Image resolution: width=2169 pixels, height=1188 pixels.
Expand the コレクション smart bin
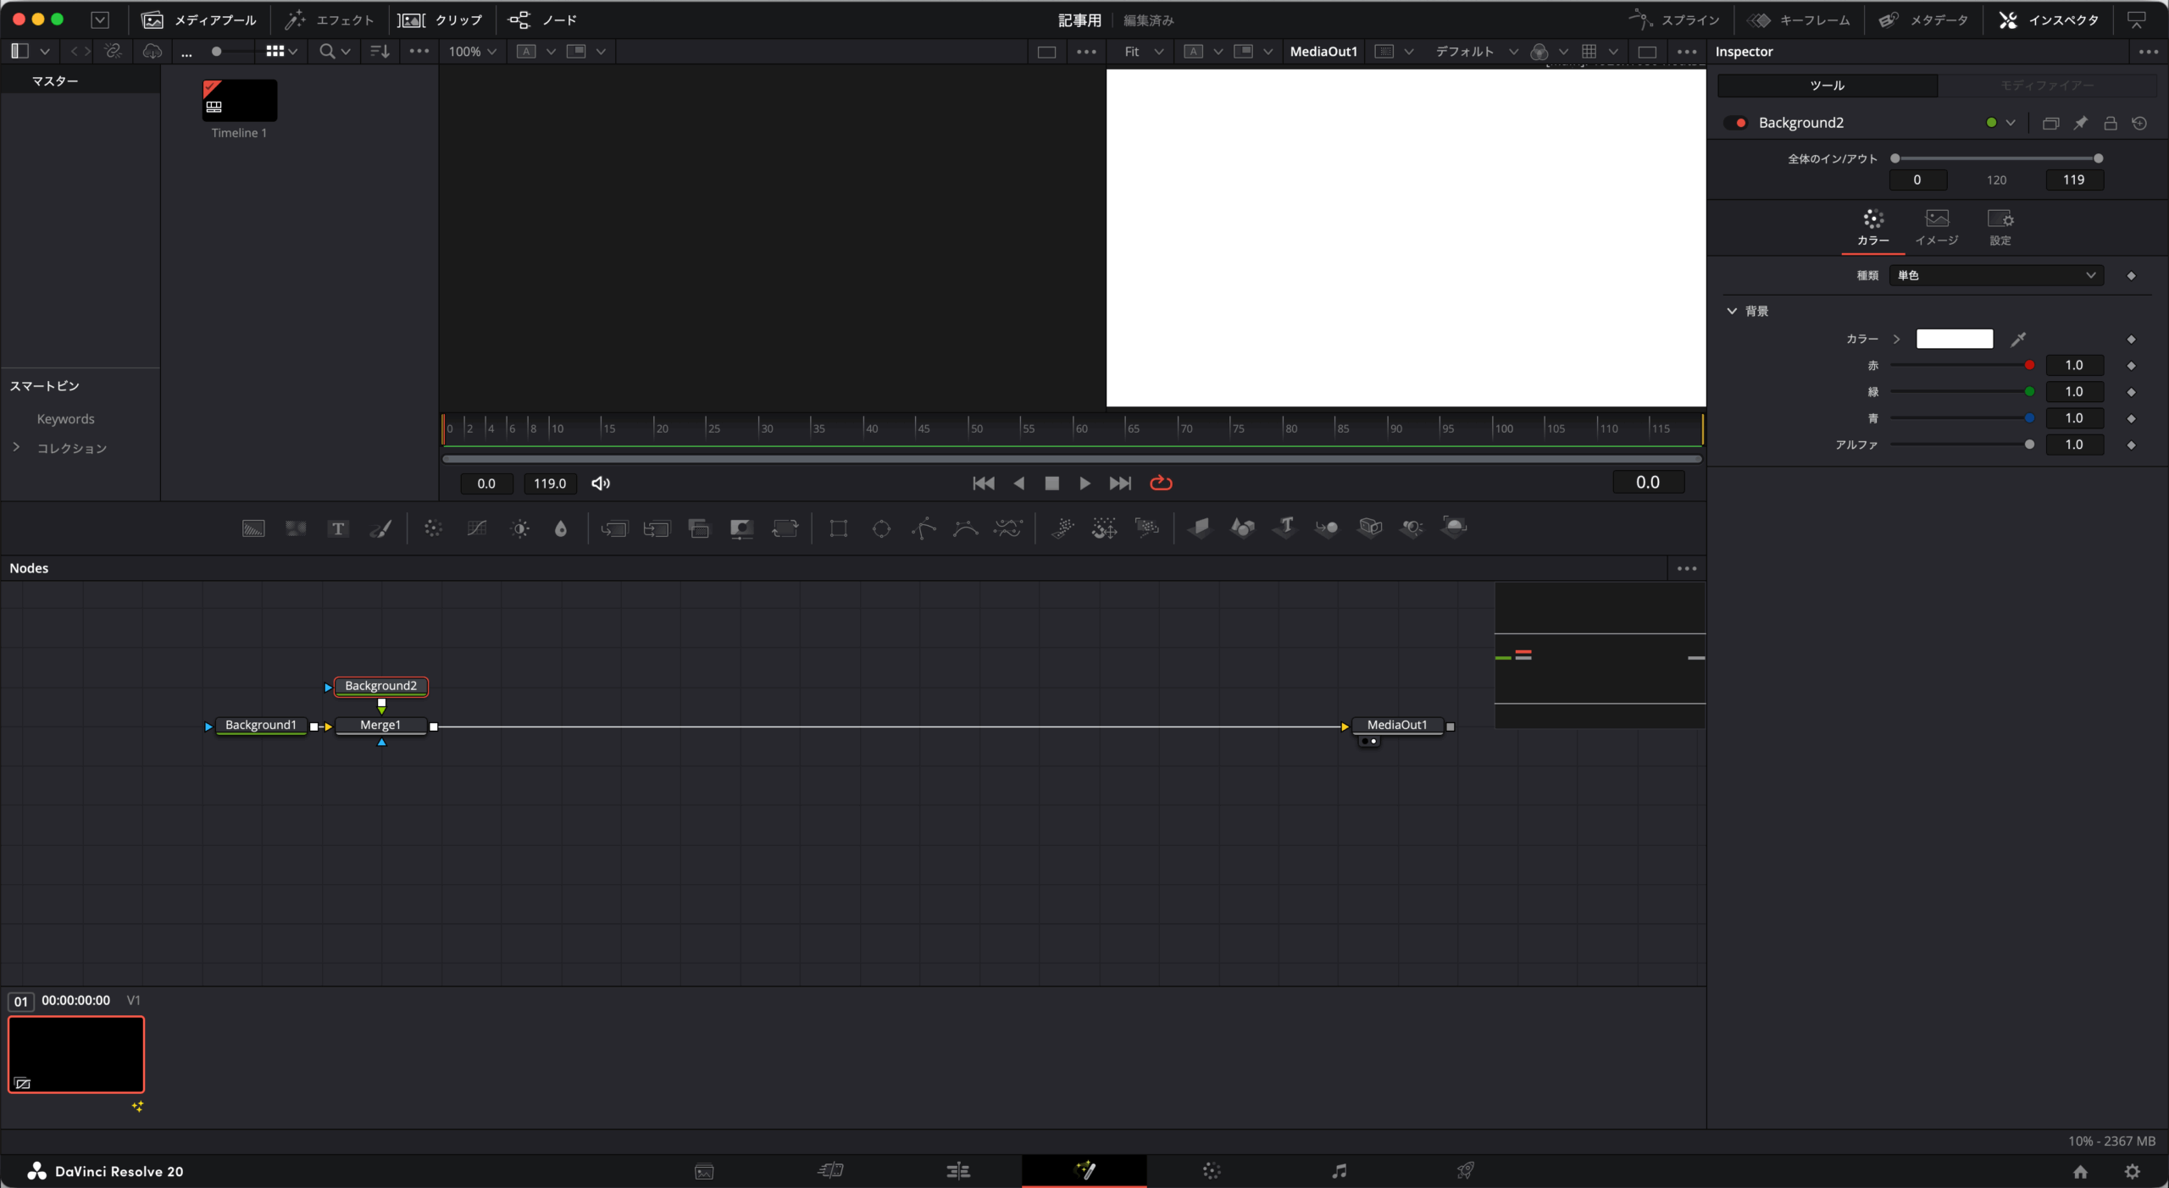point(16,447)
